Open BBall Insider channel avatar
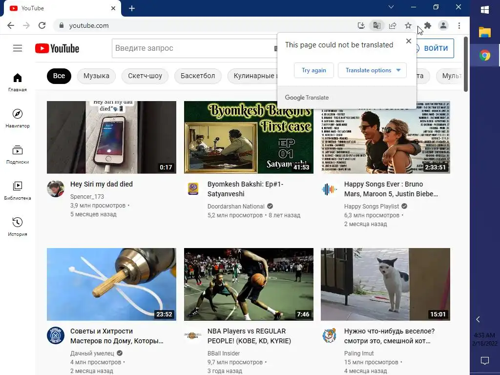 193,335
